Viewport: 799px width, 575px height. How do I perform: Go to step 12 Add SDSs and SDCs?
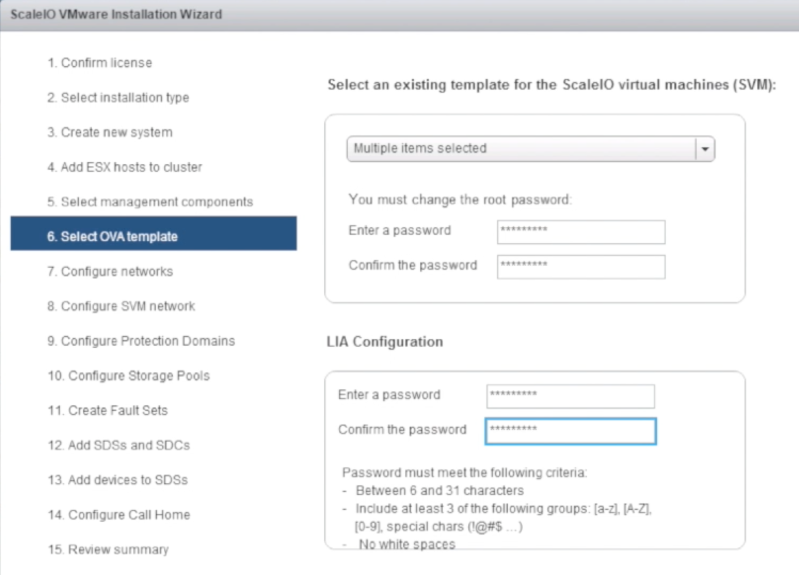pos(119,445)
